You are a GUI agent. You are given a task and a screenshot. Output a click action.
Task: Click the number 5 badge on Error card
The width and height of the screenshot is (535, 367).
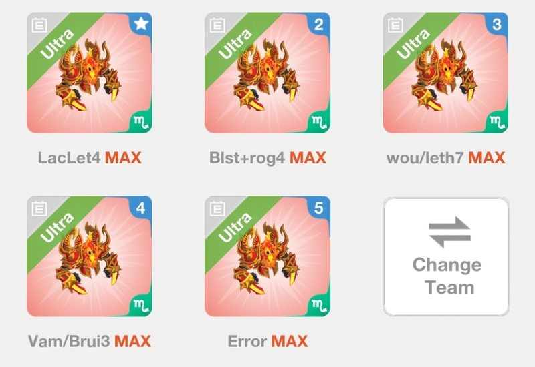pos(319,208)
